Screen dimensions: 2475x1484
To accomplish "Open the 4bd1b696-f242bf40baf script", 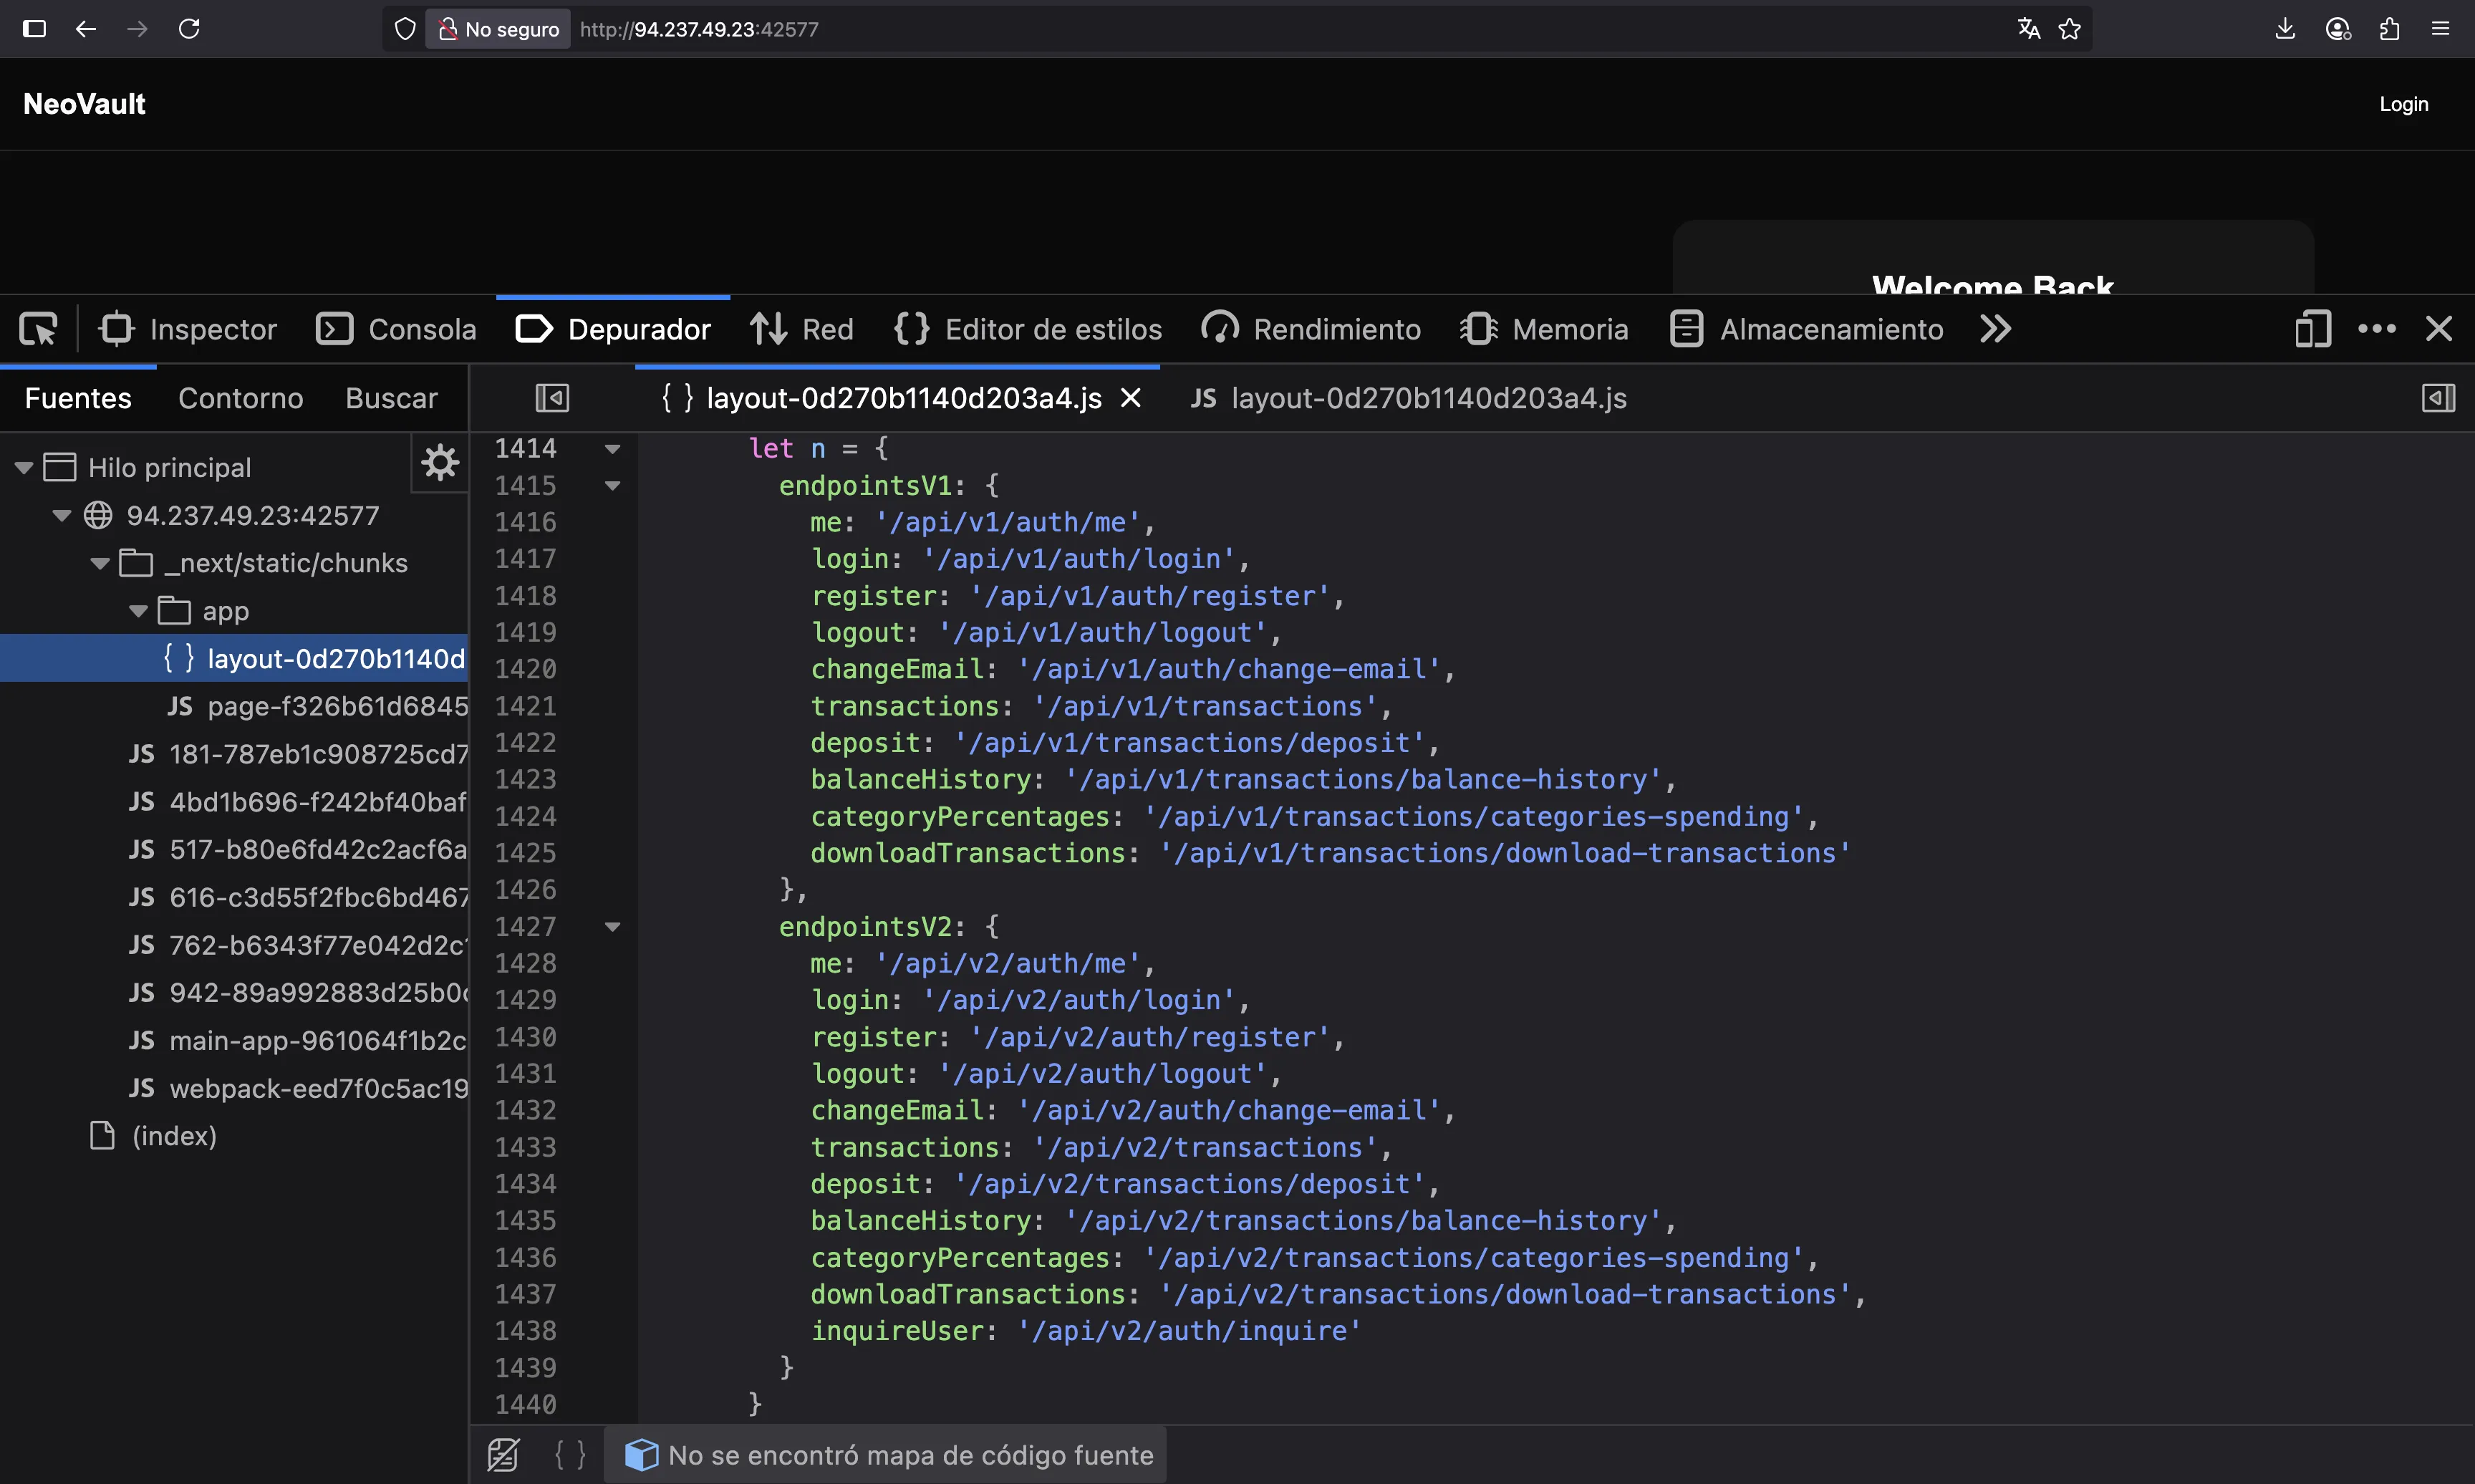I will coord(298,802).
